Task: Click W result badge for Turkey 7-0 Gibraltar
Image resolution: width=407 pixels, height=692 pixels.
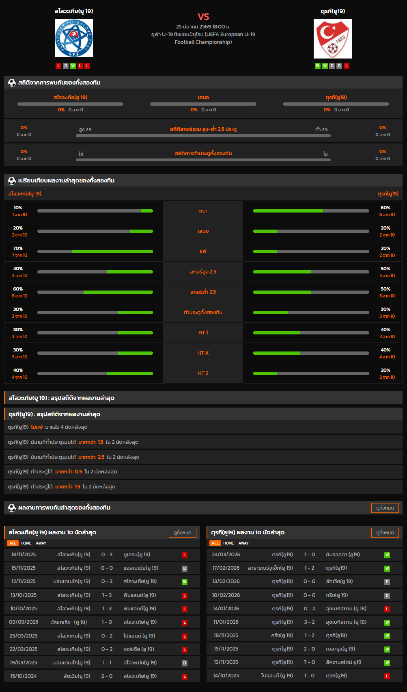Action: pyautogui.click(x=387, y=555)
